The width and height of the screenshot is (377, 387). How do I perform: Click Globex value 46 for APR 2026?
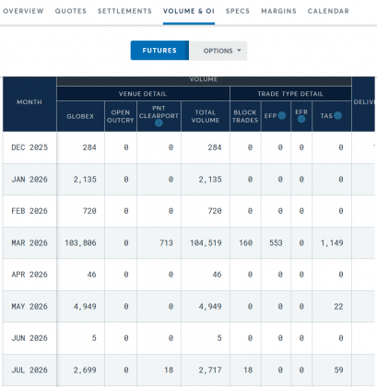pos(92,275)
